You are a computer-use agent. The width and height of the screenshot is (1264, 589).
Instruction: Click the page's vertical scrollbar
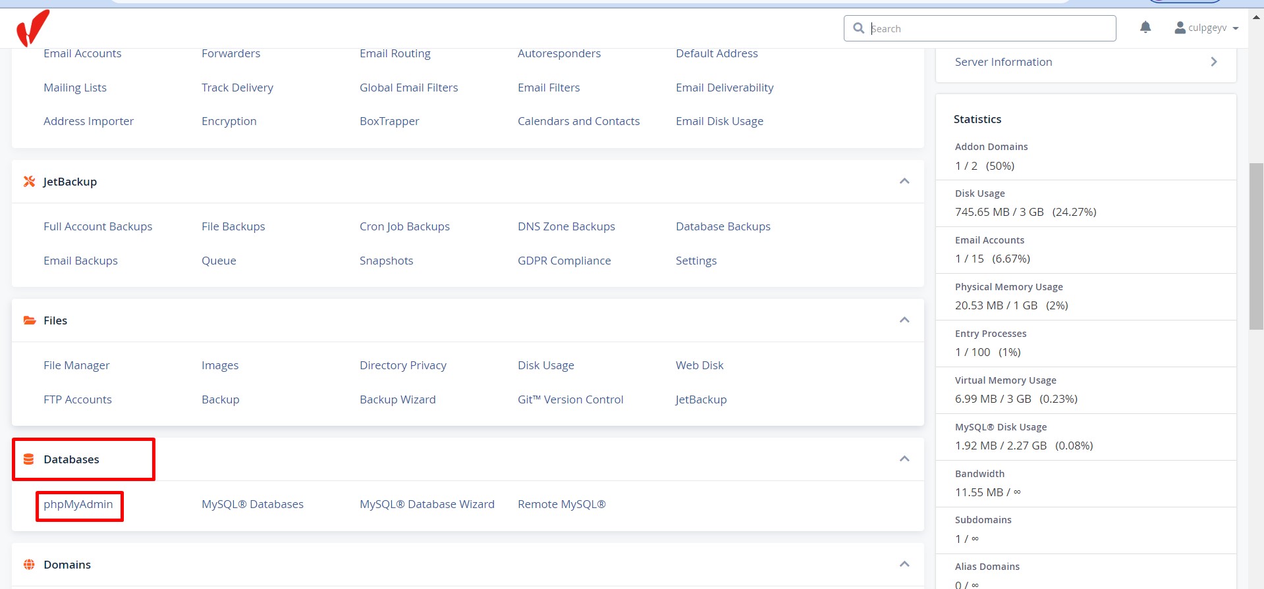[1256, 245]
